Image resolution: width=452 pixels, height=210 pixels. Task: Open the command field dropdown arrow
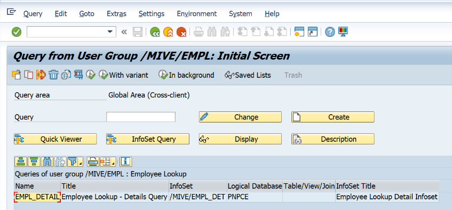click(110, 31)
